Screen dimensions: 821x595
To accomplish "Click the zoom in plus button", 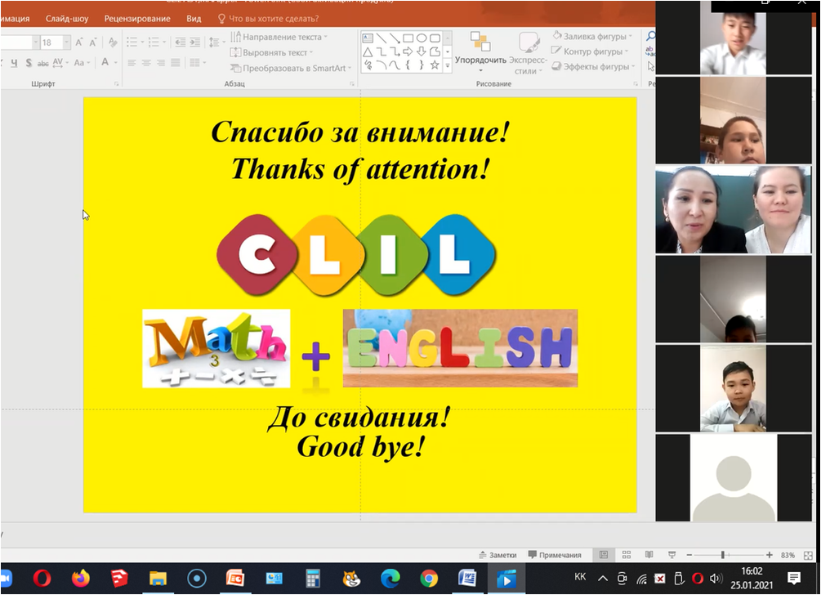I will pyautogui.click(x=770, y=555).
